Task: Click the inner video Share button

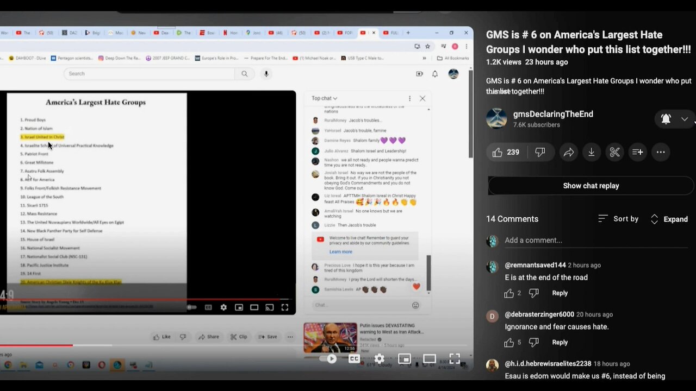Action: tap(209, 337)
